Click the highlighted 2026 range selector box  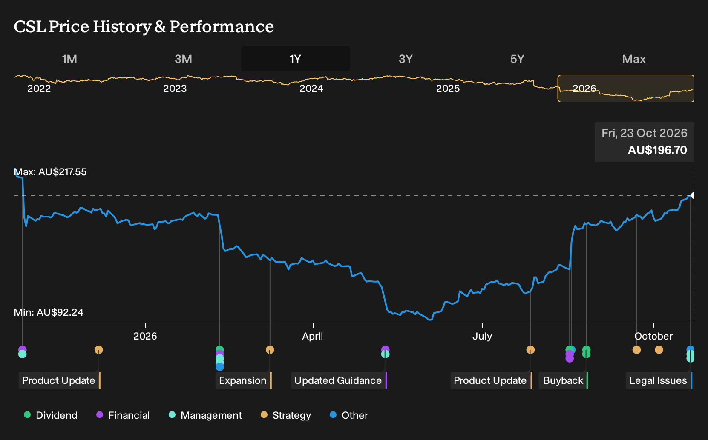click(x=626, y=89)
